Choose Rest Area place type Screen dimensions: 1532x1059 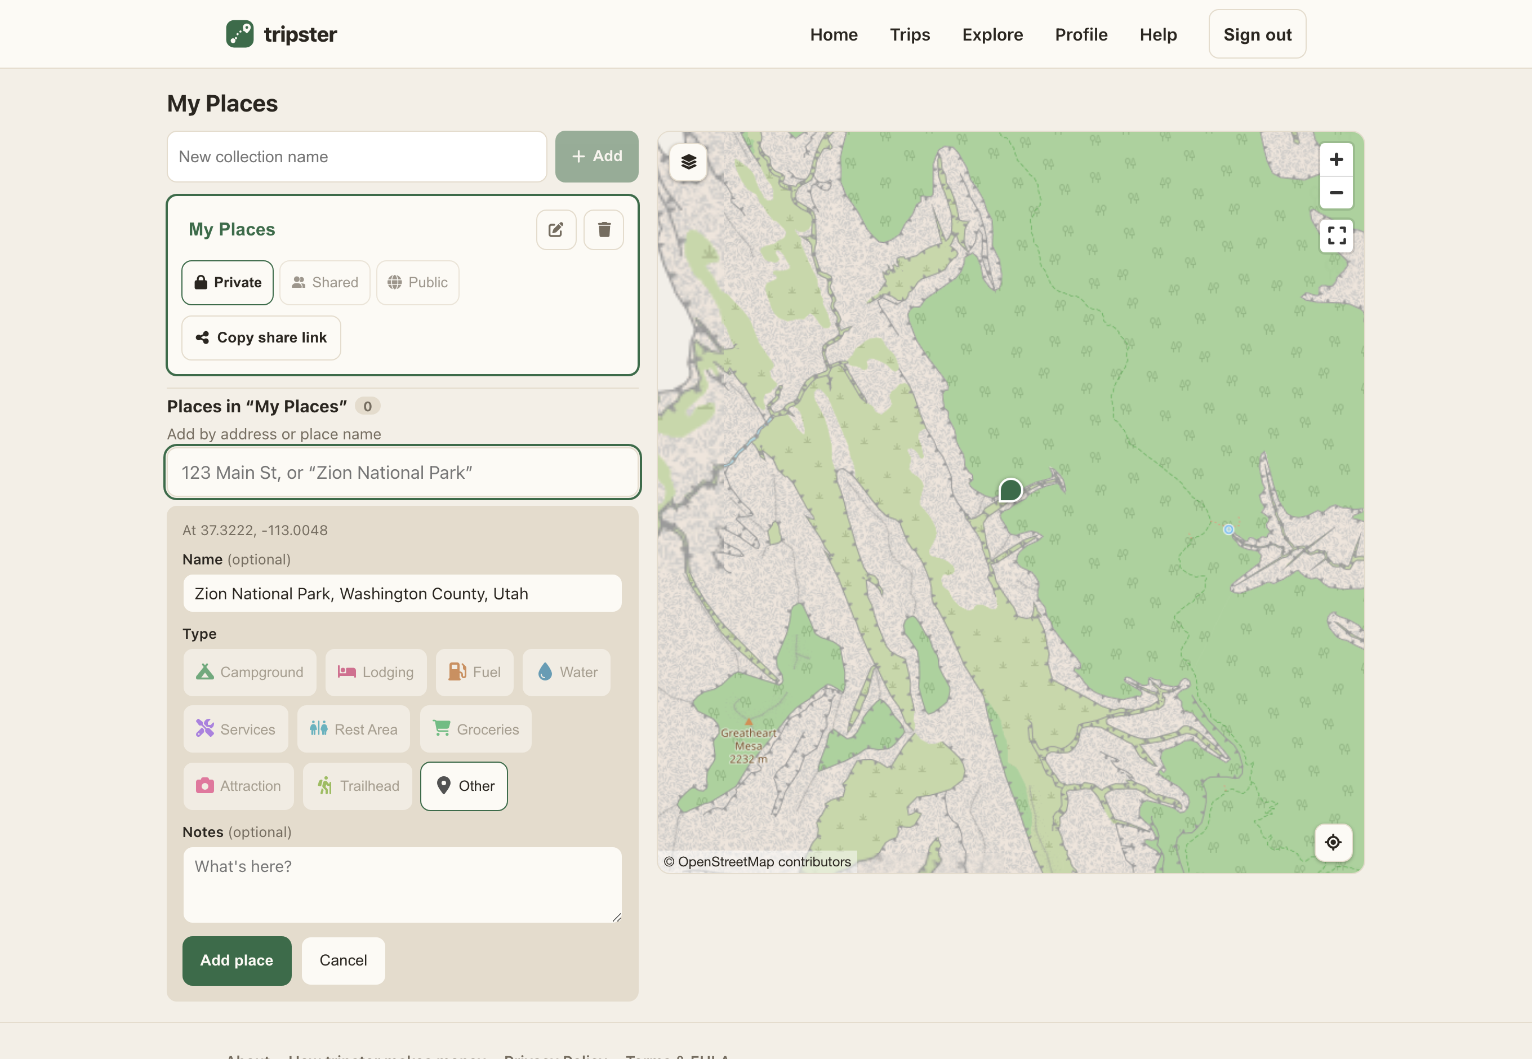[x=354, y=729]
